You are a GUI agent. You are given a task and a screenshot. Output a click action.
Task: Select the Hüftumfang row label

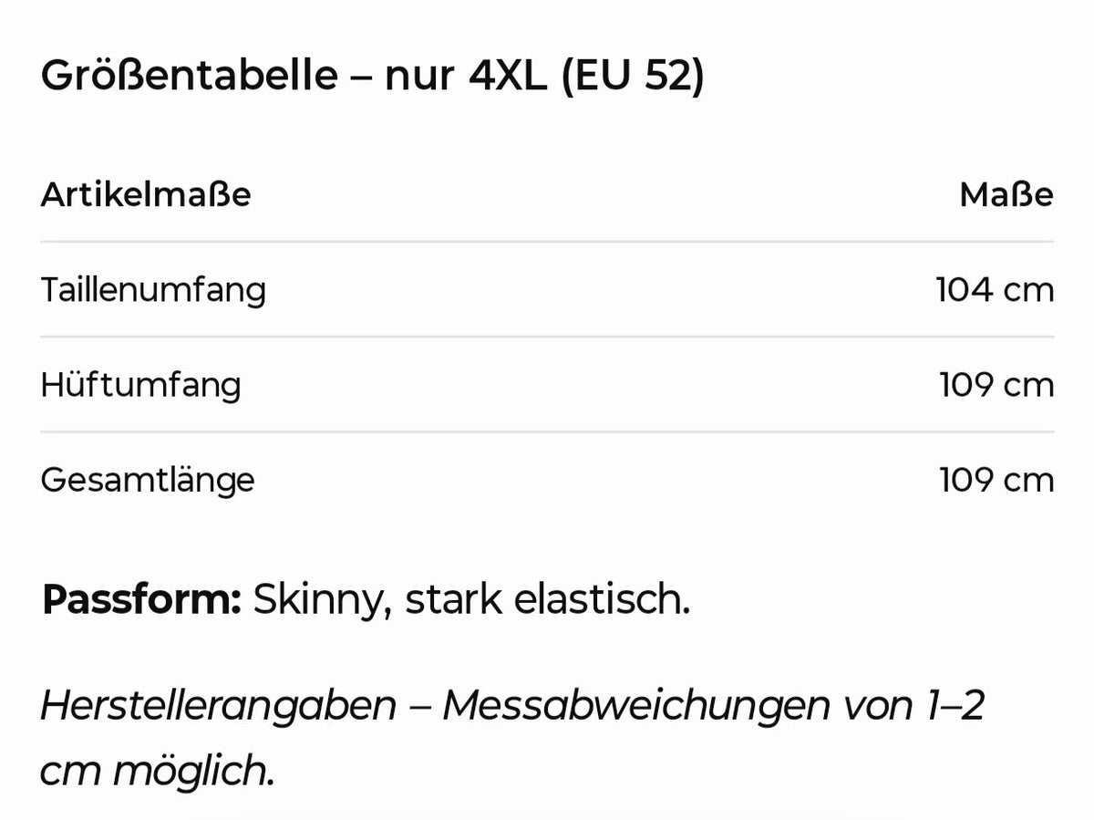140,384
